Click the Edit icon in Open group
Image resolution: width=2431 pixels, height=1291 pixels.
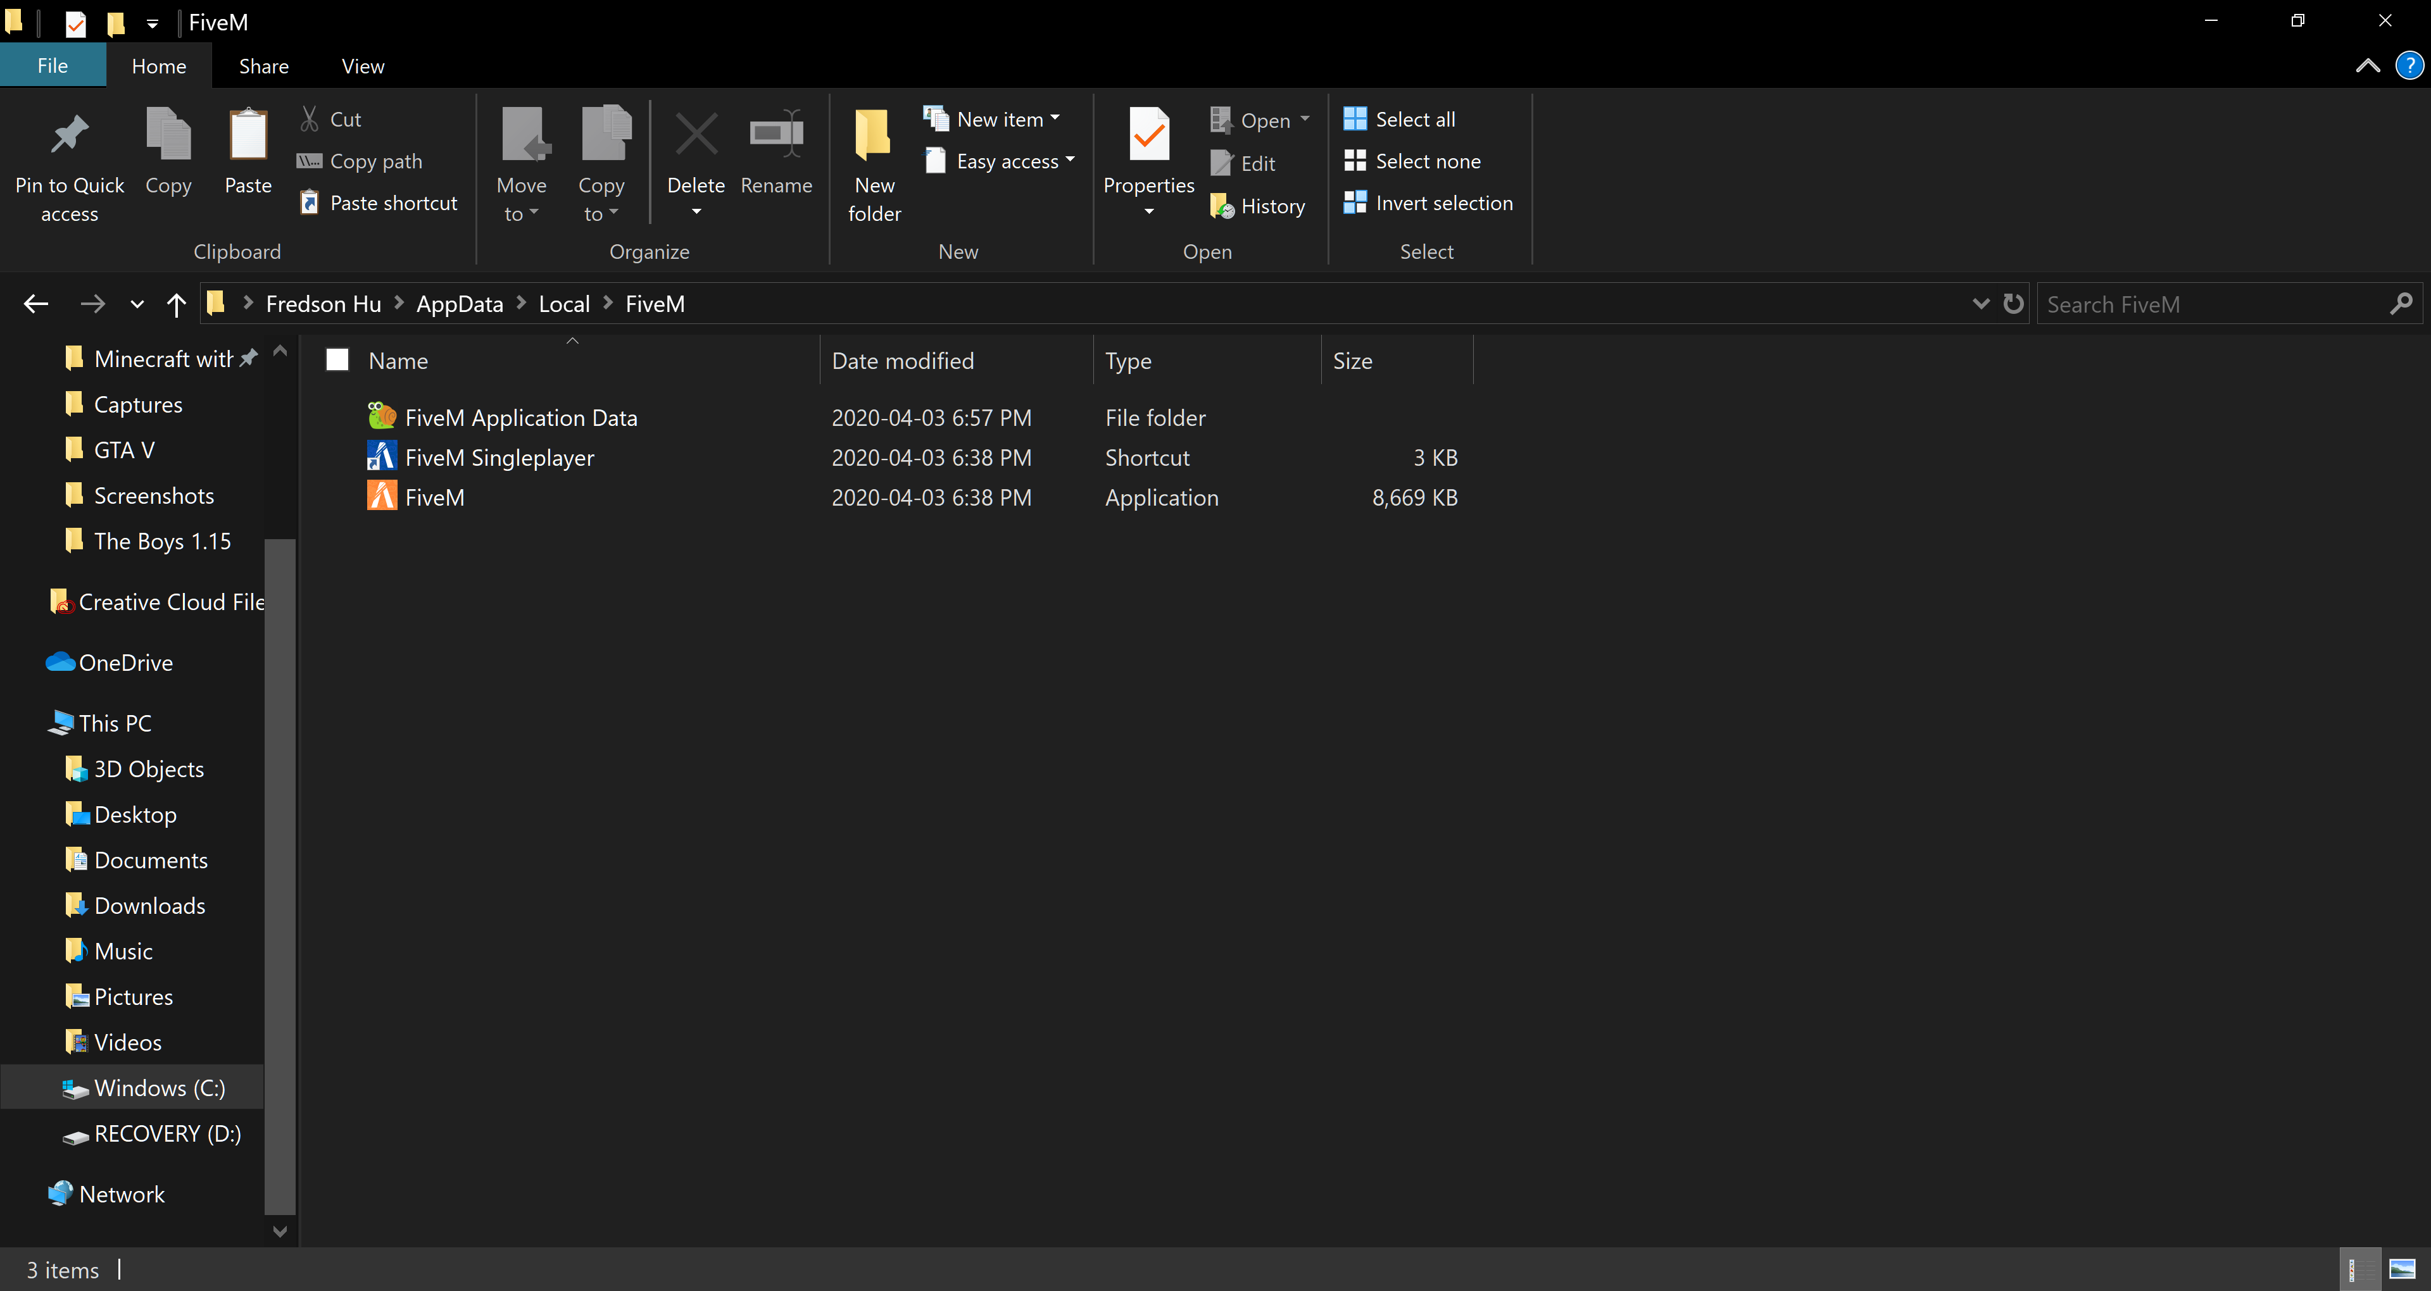click(1221, 163)
